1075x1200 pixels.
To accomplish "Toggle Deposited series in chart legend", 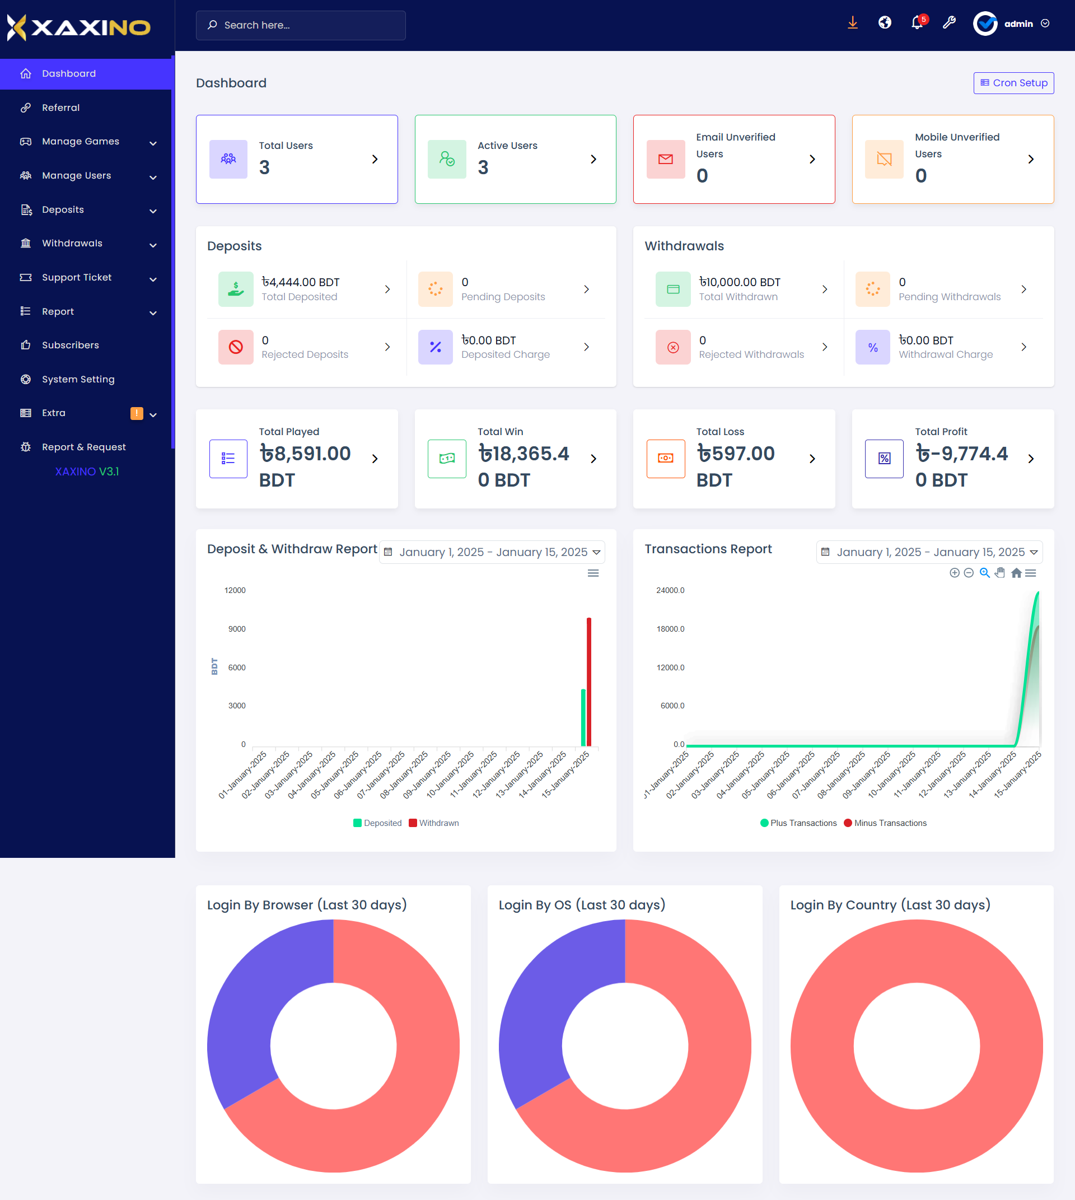I will coord(377,823).
